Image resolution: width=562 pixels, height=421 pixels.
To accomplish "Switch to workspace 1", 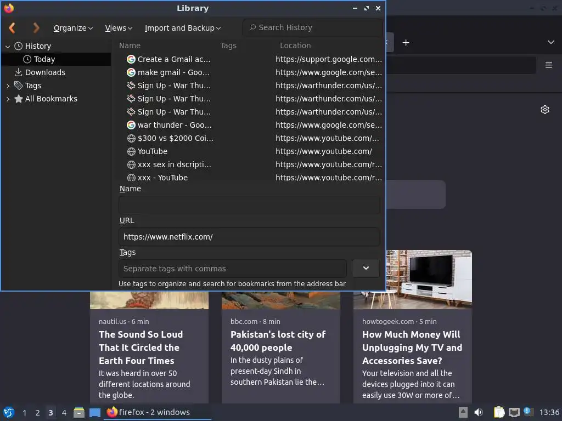I will point(24,413).
